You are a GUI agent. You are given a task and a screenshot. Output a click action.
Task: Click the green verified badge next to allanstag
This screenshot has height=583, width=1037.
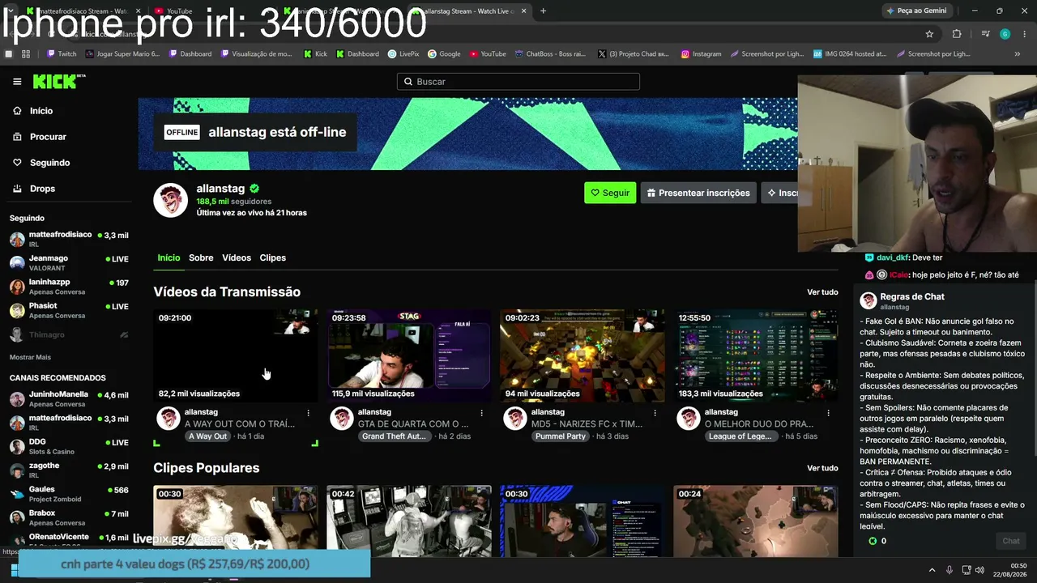pyautogui.click(x=254, y=189)
